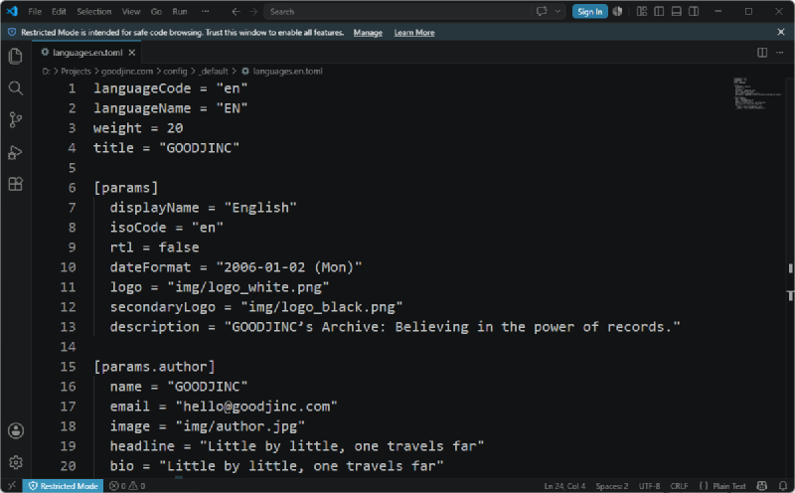
Task: Change file encoding UTF-8
Action: pos(649,486)
